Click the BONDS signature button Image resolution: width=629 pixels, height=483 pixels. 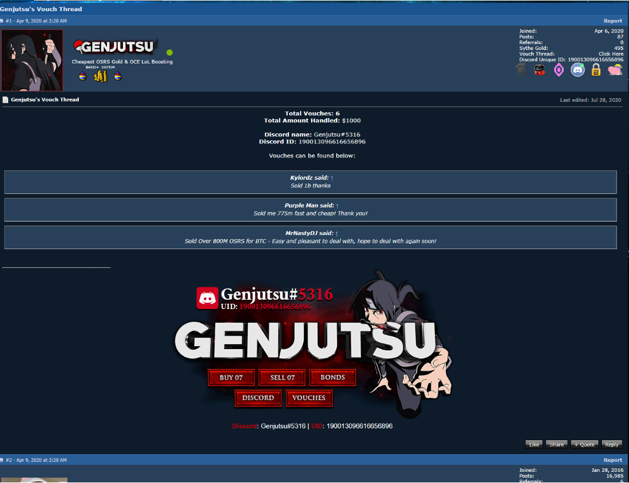332,377
